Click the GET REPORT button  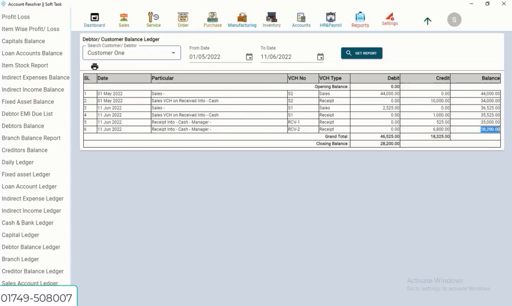coord(361,52)
